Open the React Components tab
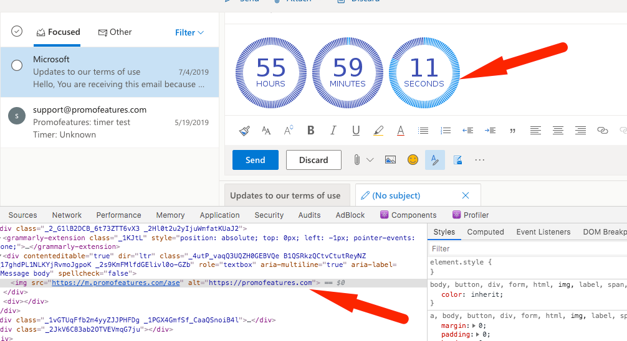This screenshot has height=341, width=627. pyautogui.click(x=409, y=215)
